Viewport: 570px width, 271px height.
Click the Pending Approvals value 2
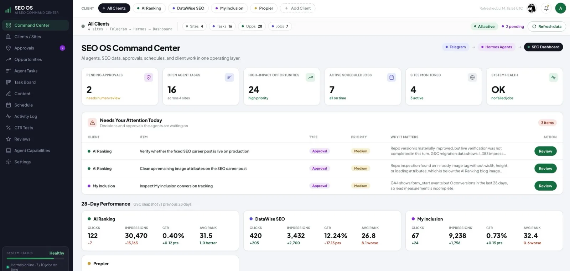click(89, 90)
